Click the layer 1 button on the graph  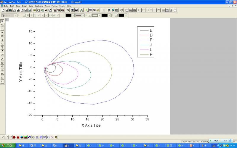click(x=7, y=20)
